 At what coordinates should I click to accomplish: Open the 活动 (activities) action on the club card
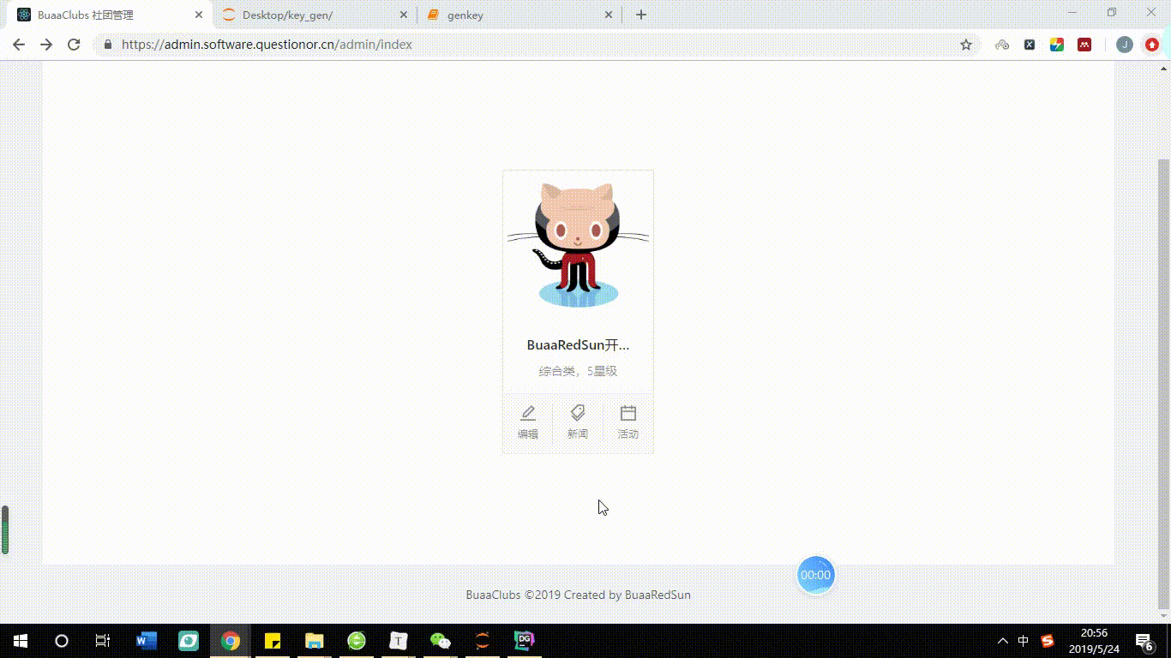coord(628,422)
